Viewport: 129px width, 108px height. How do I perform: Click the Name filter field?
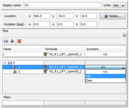click(23, 103)
